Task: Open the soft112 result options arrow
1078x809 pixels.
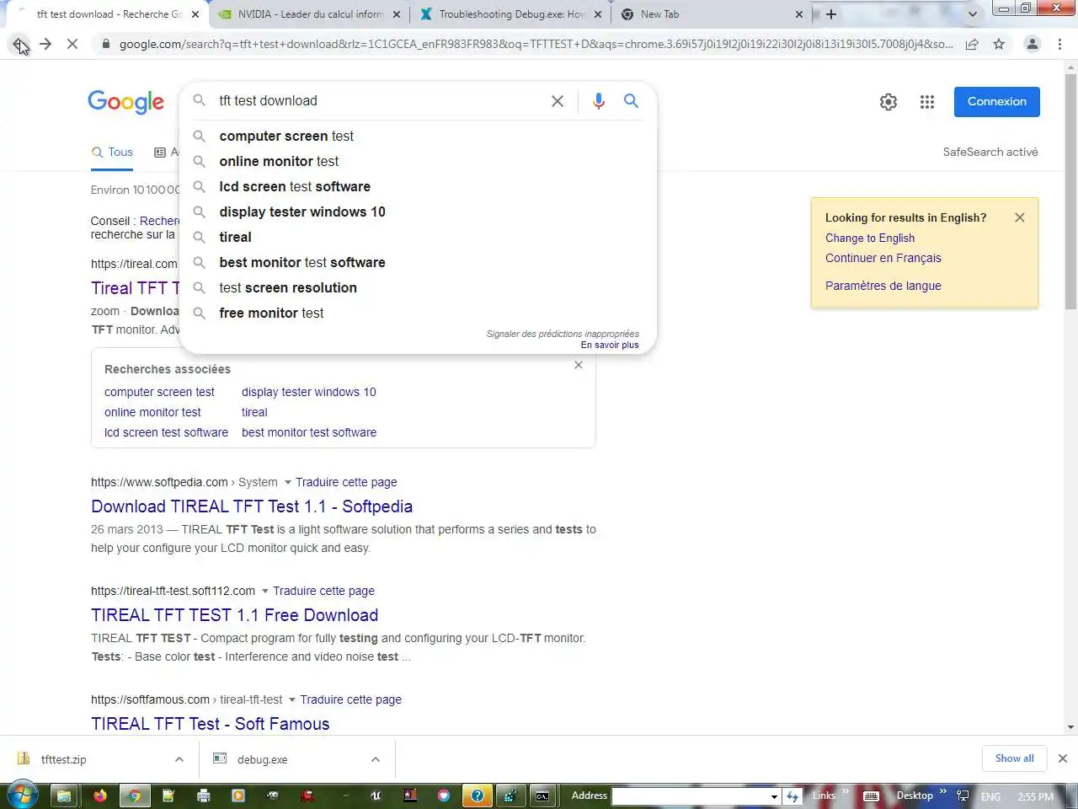Action: point(265,591)
